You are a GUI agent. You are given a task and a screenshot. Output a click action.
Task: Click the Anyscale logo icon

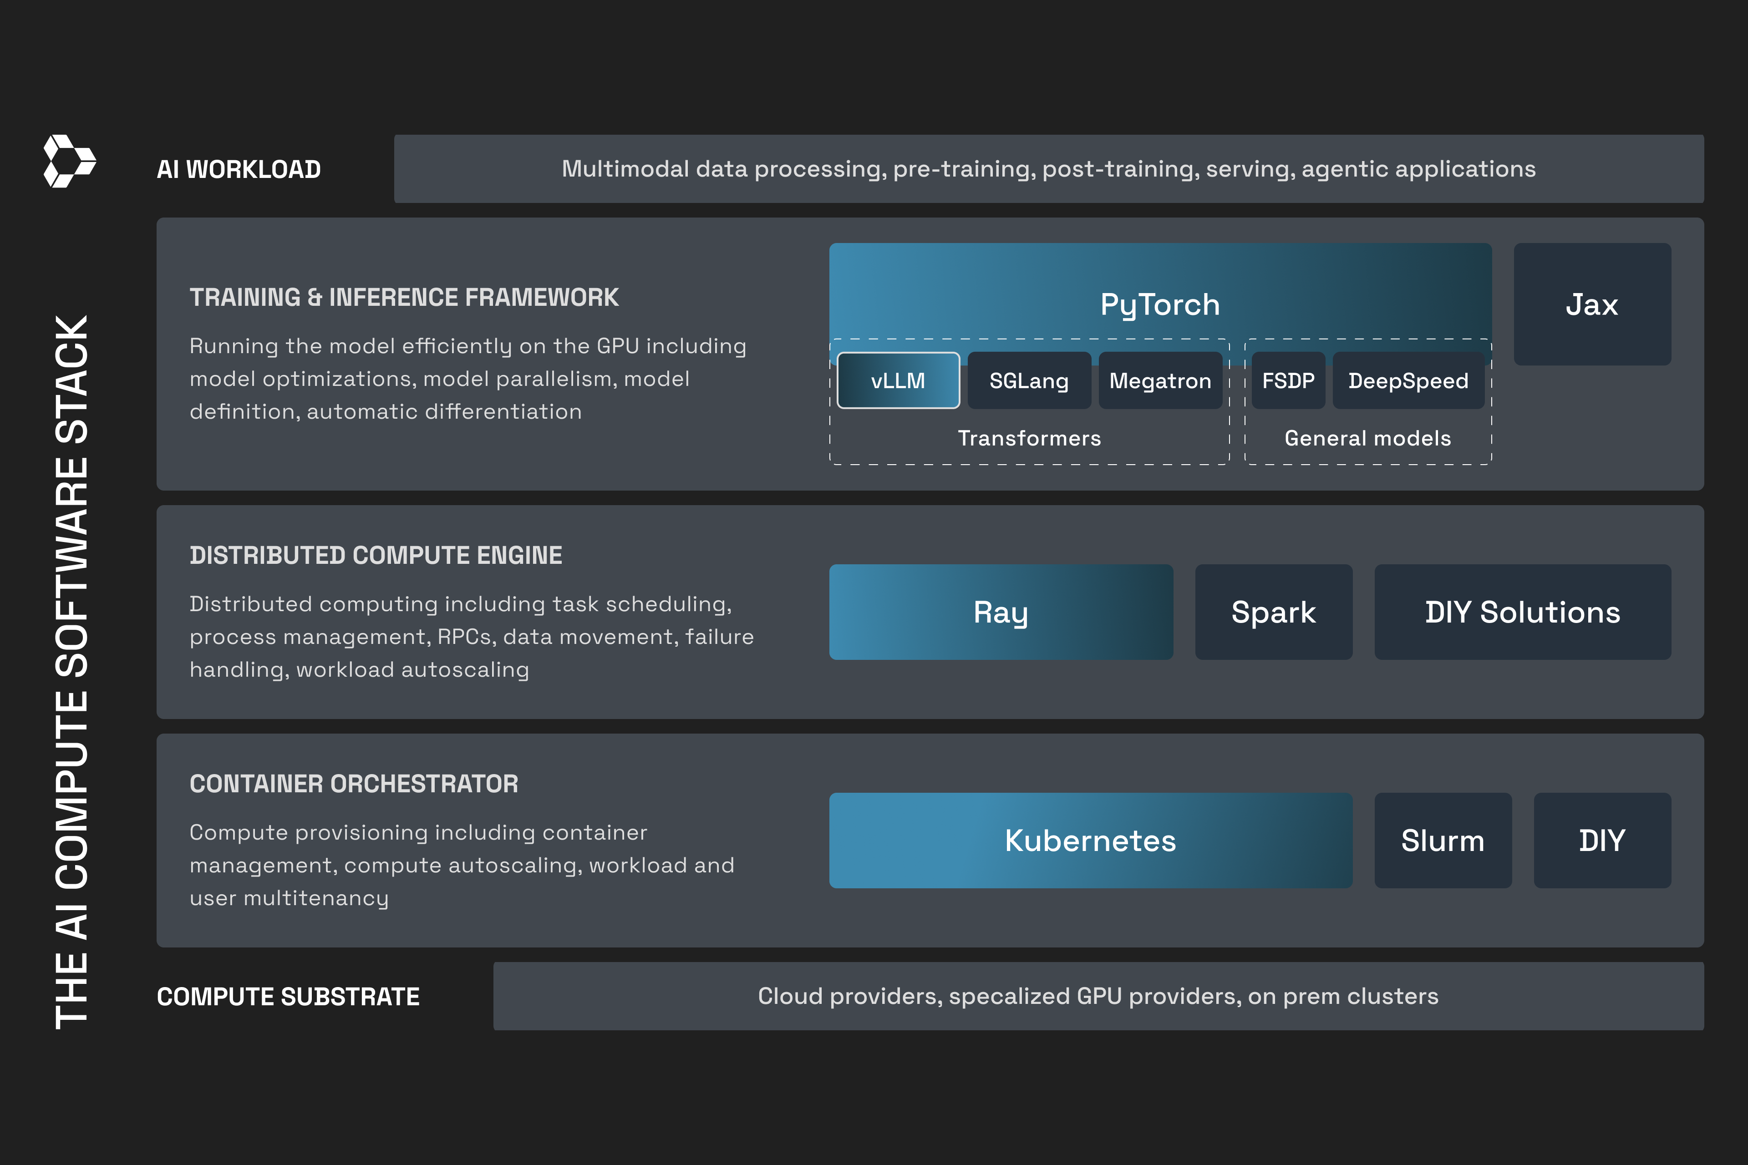[69, 161]
